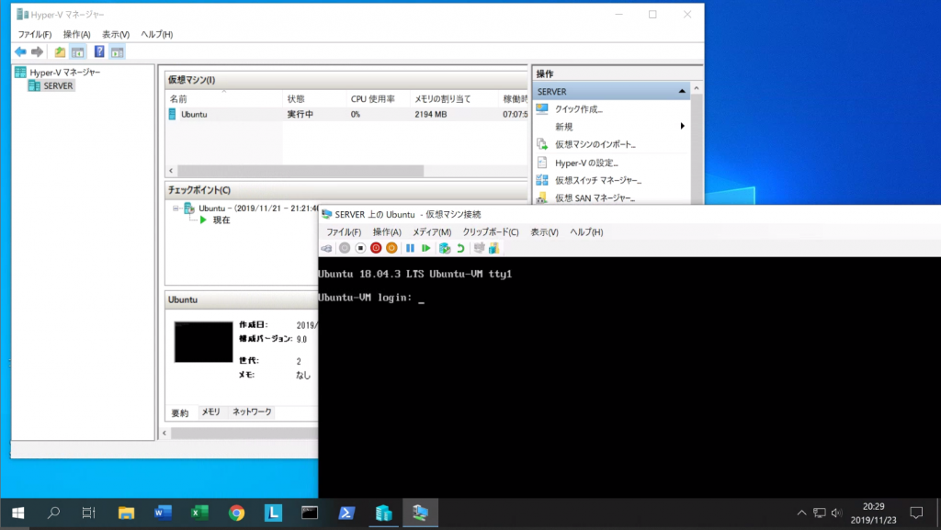Expand the 新規 submenu arrow

tap(683, 126)
